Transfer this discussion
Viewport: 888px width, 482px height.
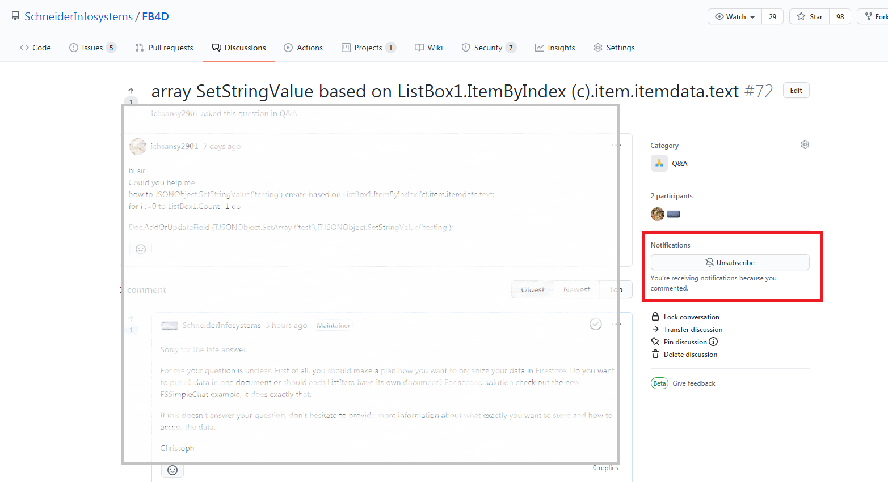click(687, 330)
